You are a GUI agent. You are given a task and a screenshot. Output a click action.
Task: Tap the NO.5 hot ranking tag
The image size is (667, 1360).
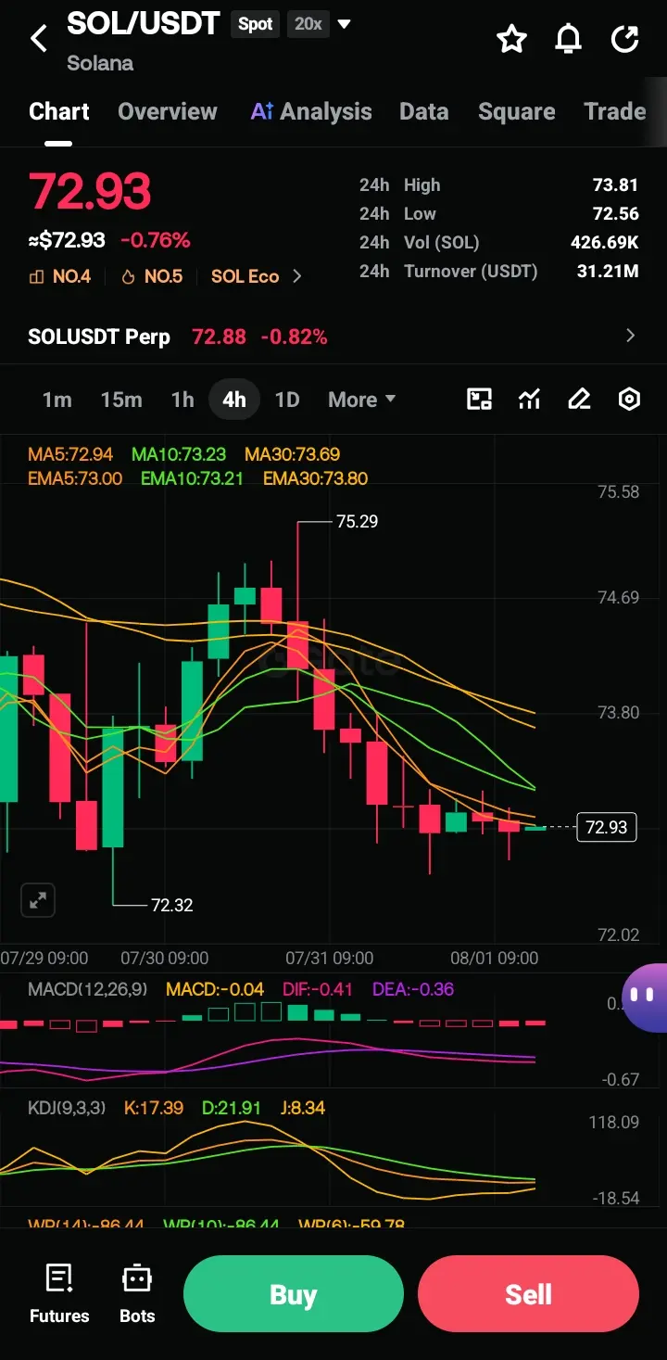[x=153, y=276]
